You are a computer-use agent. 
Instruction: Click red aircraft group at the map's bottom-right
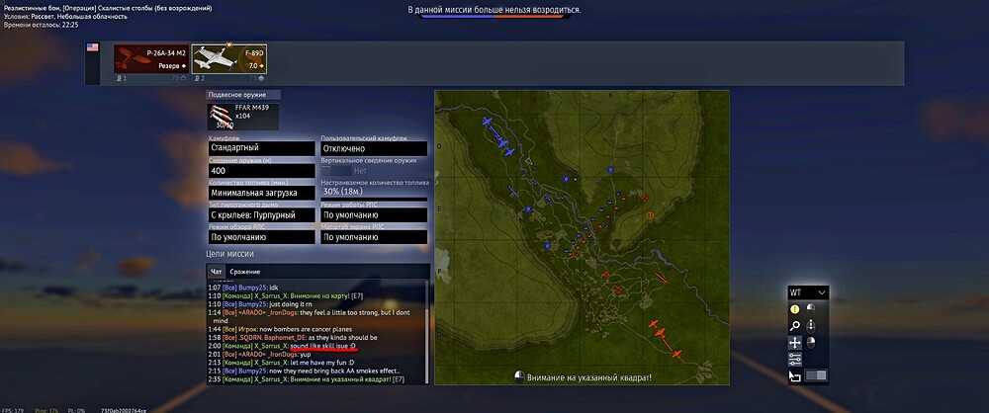pyautogui.click(x=666, y=339)
